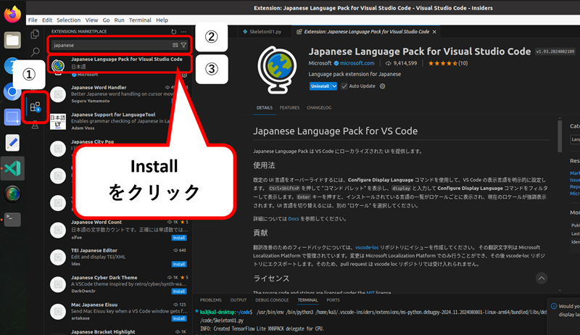Click the info icon in the notification
Screen dimensions: 580x335
[554, 306]
